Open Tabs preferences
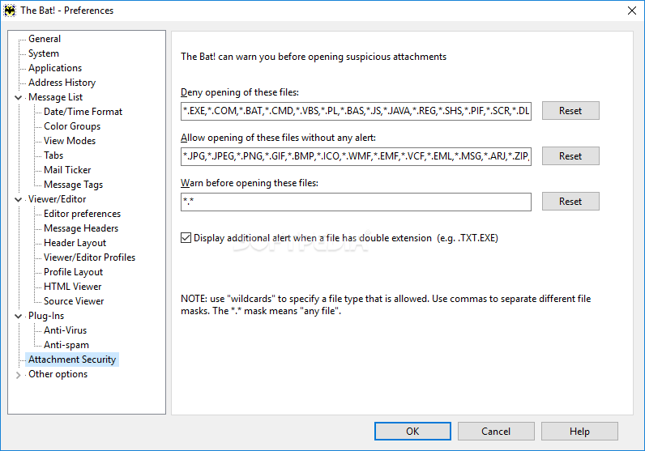 53,155
